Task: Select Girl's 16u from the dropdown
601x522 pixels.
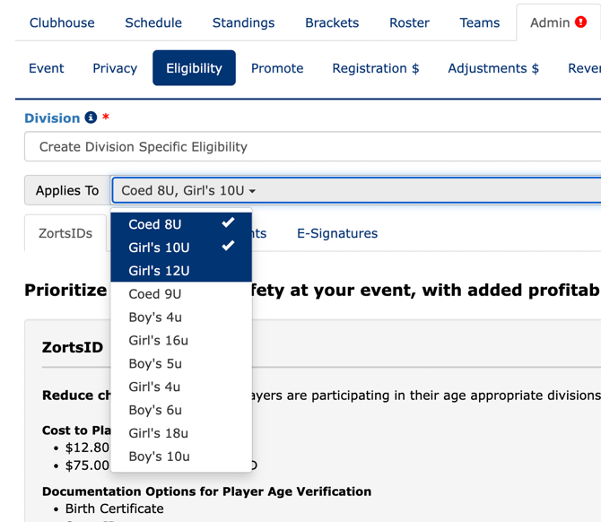Action: [159, 341]
